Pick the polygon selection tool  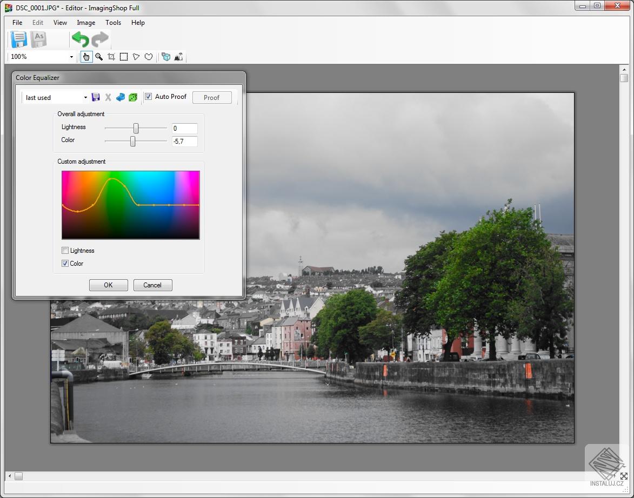(x=136, y=57)
